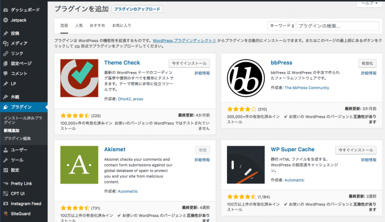Switch to the おすすめ (Recommended) tab
The width and height of the screenshot is (385, 222).
coord(97,25)
